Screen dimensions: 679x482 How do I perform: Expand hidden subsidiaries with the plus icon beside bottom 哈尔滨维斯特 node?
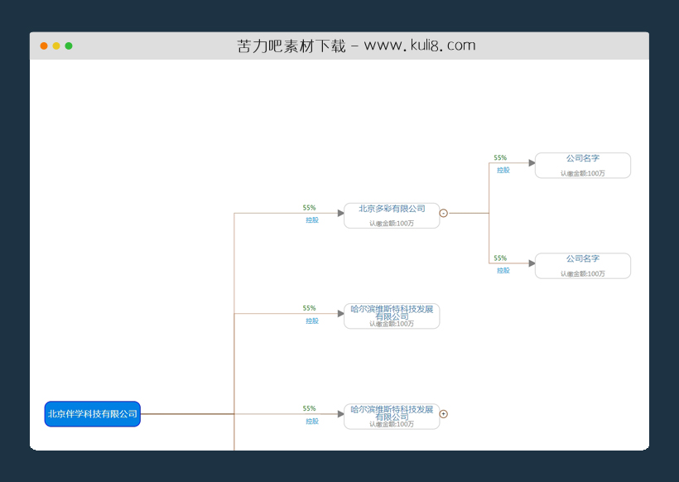click(x=443, y=413)
